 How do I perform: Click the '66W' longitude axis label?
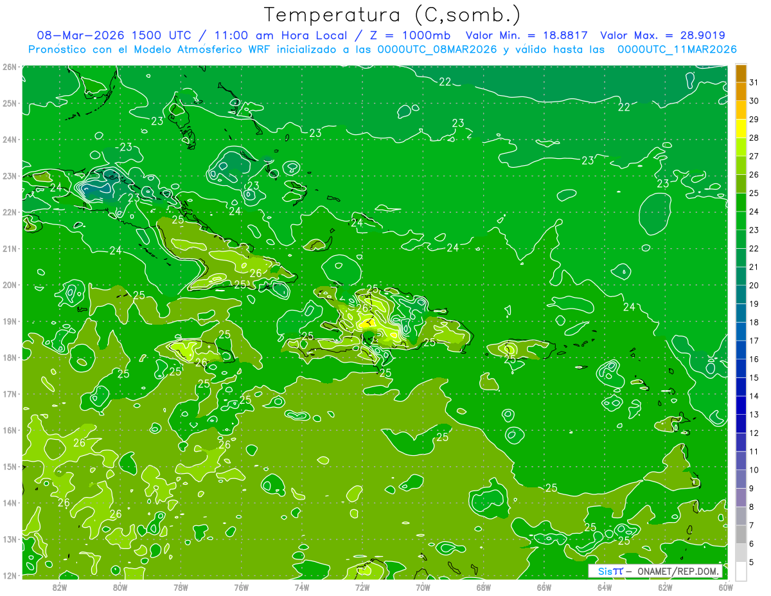pos(544,587)
